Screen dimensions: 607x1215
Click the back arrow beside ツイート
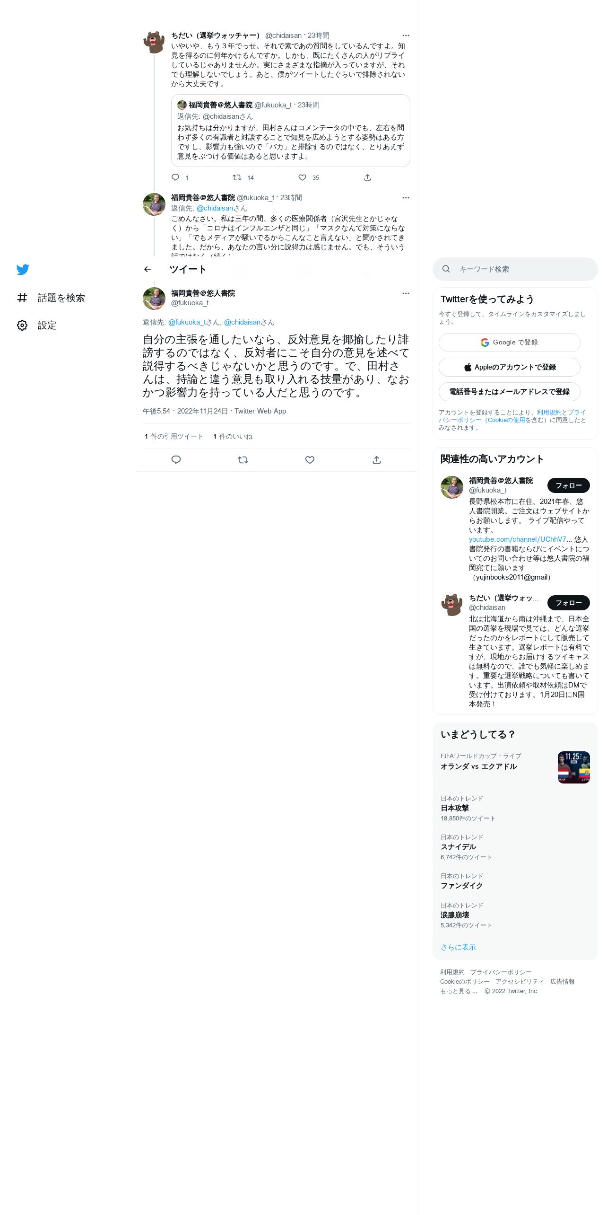[147, 269]
